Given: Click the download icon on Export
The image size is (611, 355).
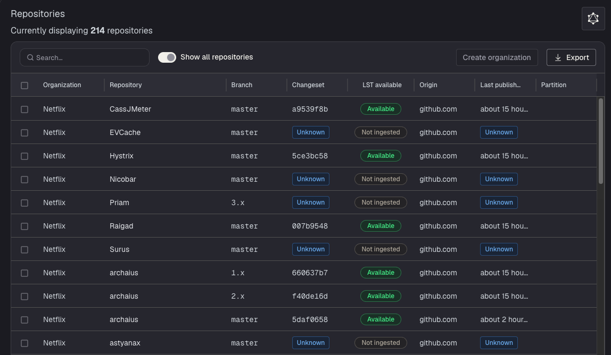Looking at the screenshot, I should tap(558, 57).
